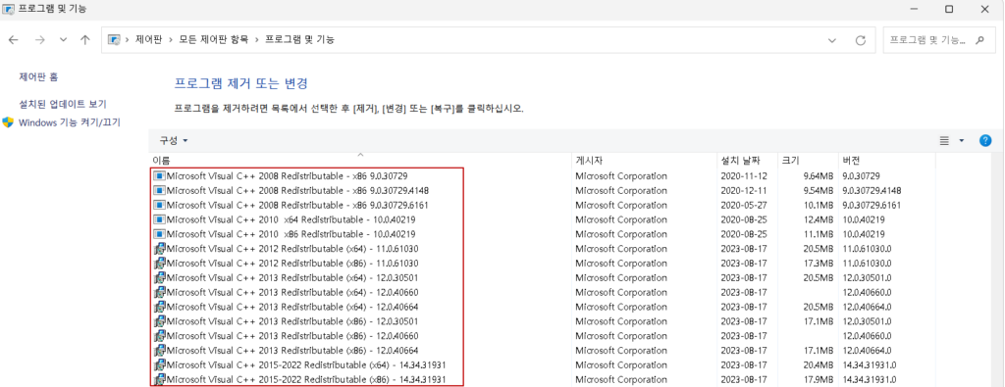Select Visual C++ 2013 (x86) 12.0.40664 icon
This screenshot has width=1005, height=387.
(x=160, y=350)
